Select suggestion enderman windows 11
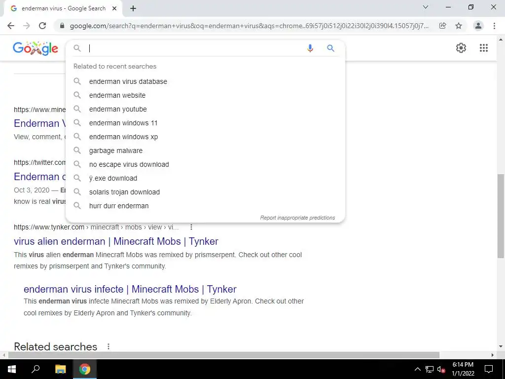 click(x=205, y=123)
